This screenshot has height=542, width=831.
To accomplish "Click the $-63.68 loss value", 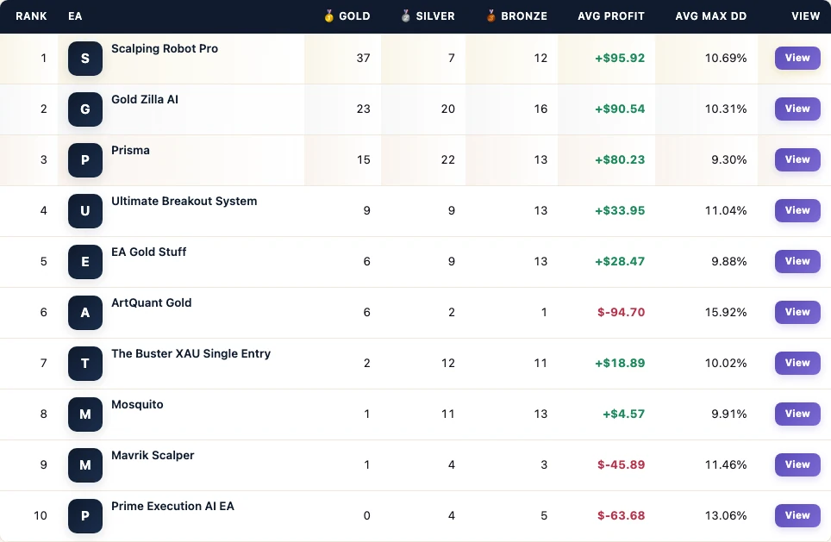I will tap(622, 516).
